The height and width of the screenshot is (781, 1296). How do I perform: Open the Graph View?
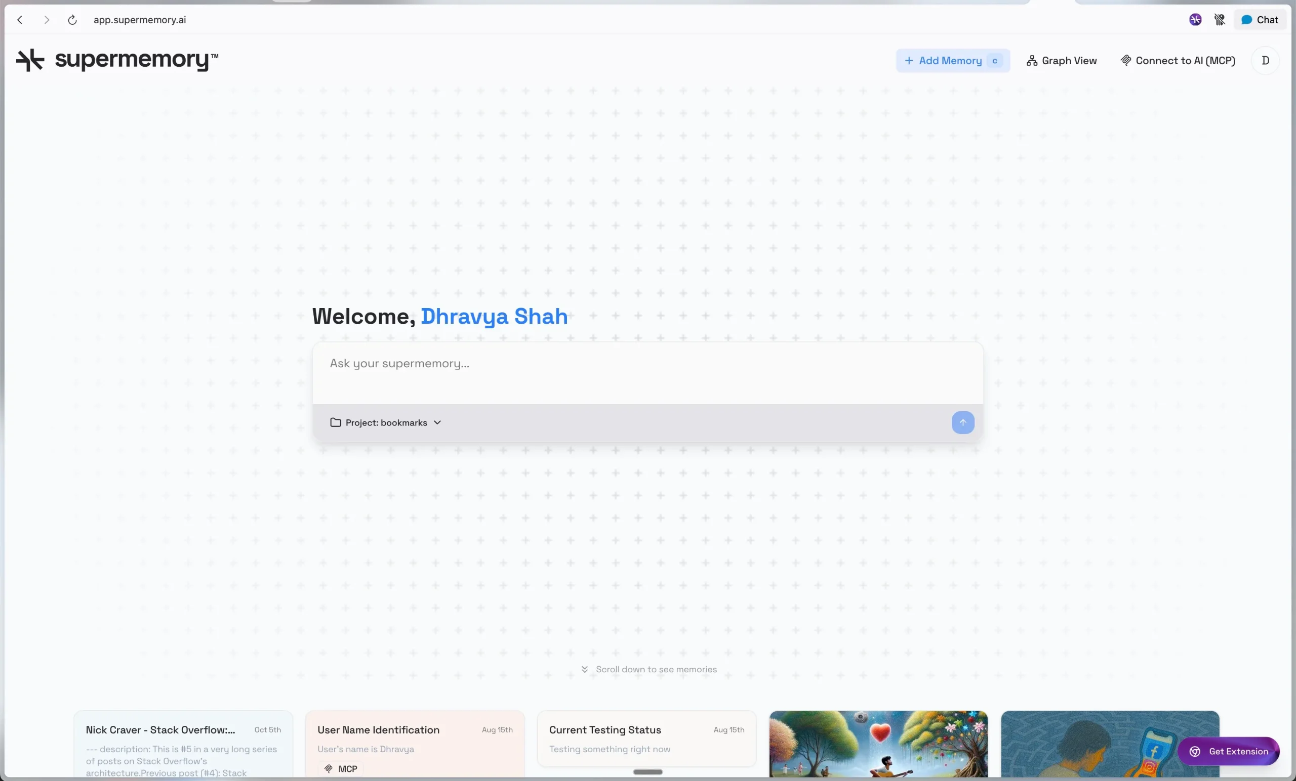click(x=1062, y=60)
